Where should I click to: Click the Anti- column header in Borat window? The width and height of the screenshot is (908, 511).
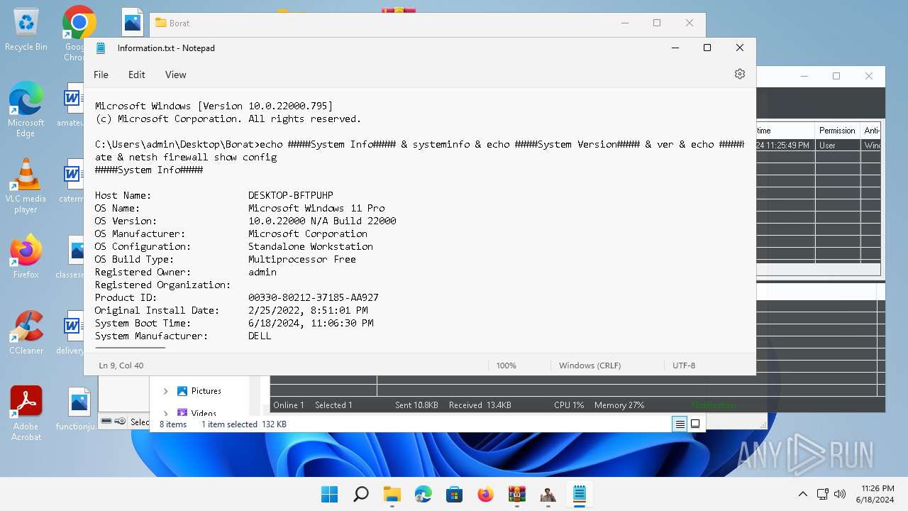(872, 131)
